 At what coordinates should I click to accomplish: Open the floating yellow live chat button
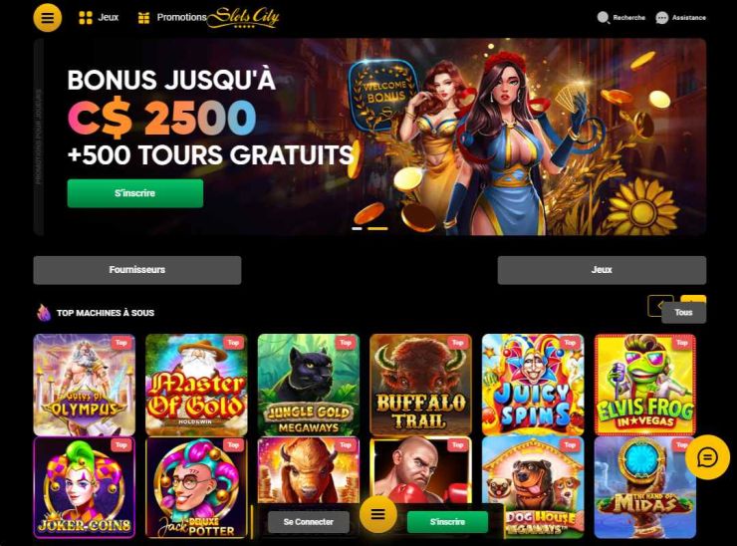pos(708,456)
